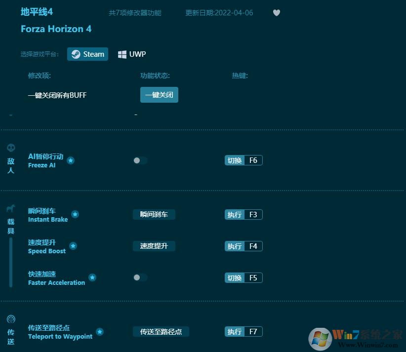406x352 pixels.
Task: Click the star icon next to Freeze AI
Action: click(71, 160)
